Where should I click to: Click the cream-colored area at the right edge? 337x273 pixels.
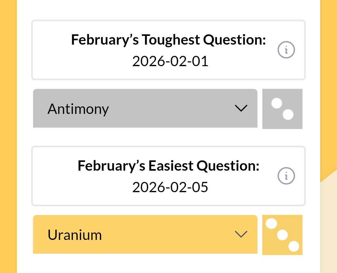329,225
